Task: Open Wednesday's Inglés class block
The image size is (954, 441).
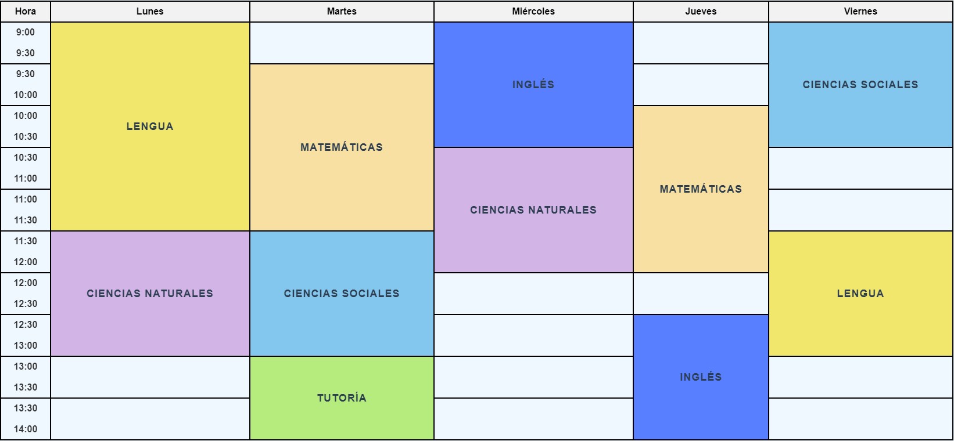Action: [x=533, y=85]
